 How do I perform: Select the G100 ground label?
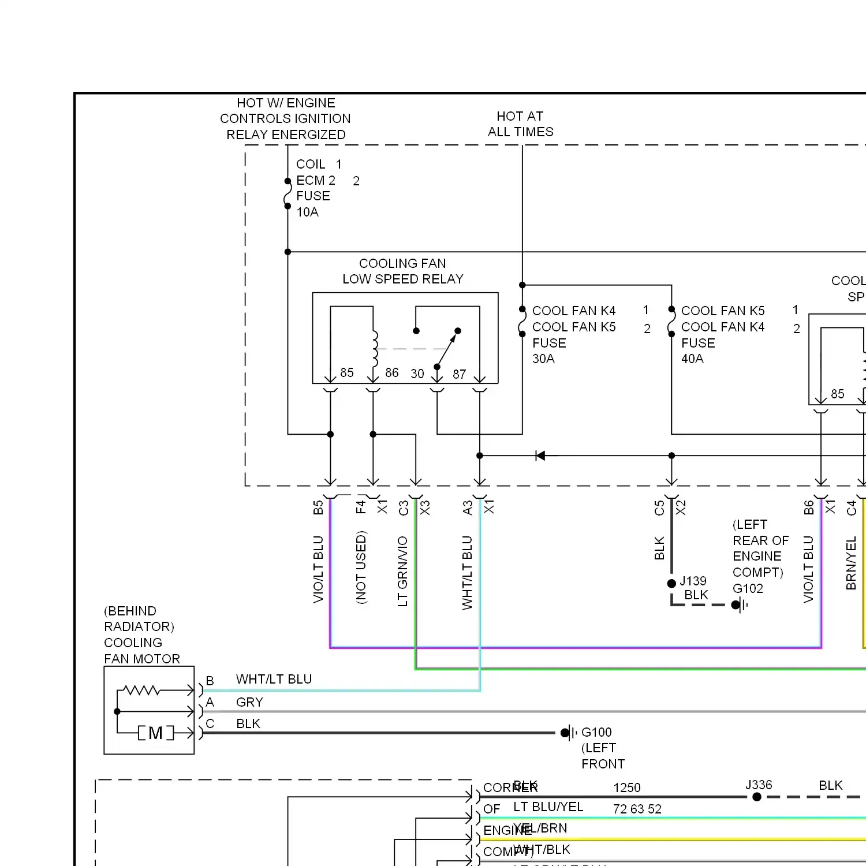tap(596, 733)
